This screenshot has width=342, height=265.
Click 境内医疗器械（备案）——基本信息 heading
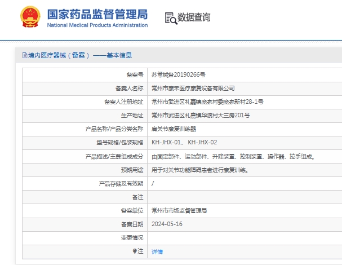pyautogui.click(x=80, y=55)
